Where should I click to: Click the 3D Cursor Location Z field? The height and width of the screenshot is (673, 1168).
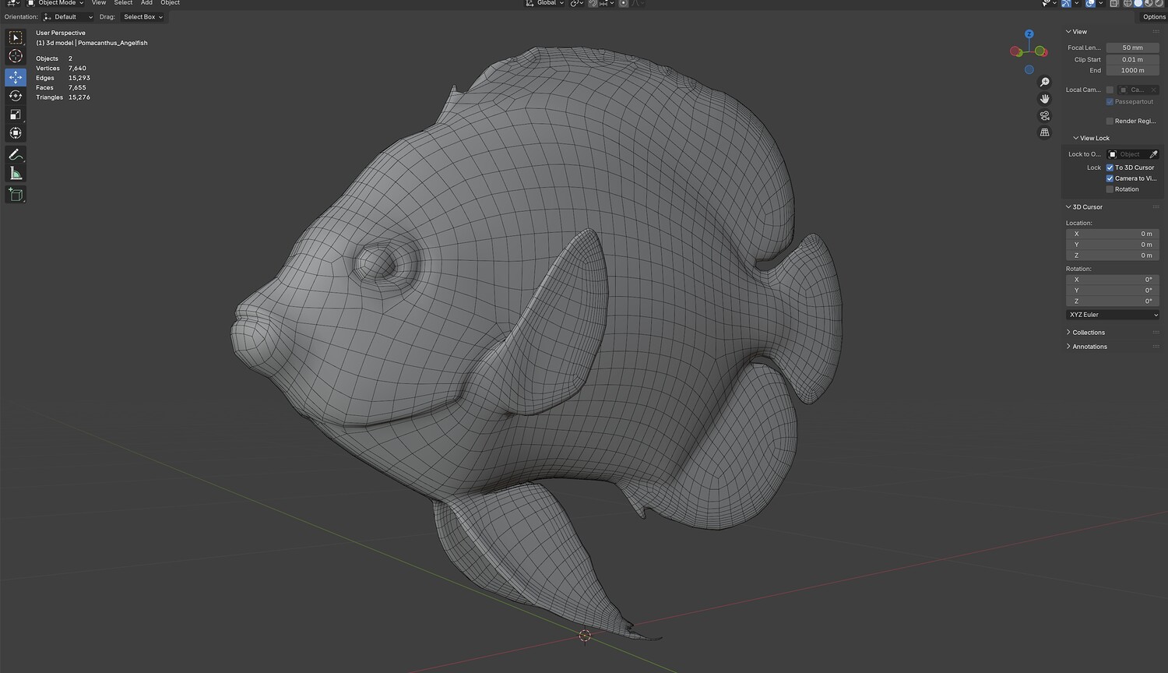point(1112,255)
